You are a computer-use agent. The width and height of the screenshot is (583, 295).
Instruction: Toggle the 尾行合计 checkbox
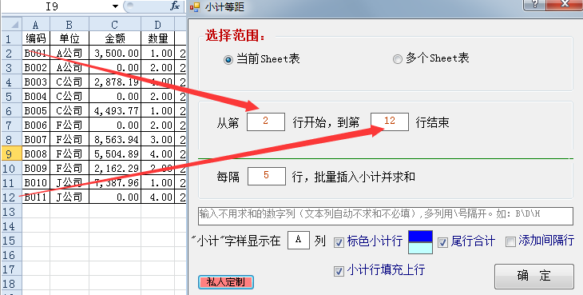442,242
